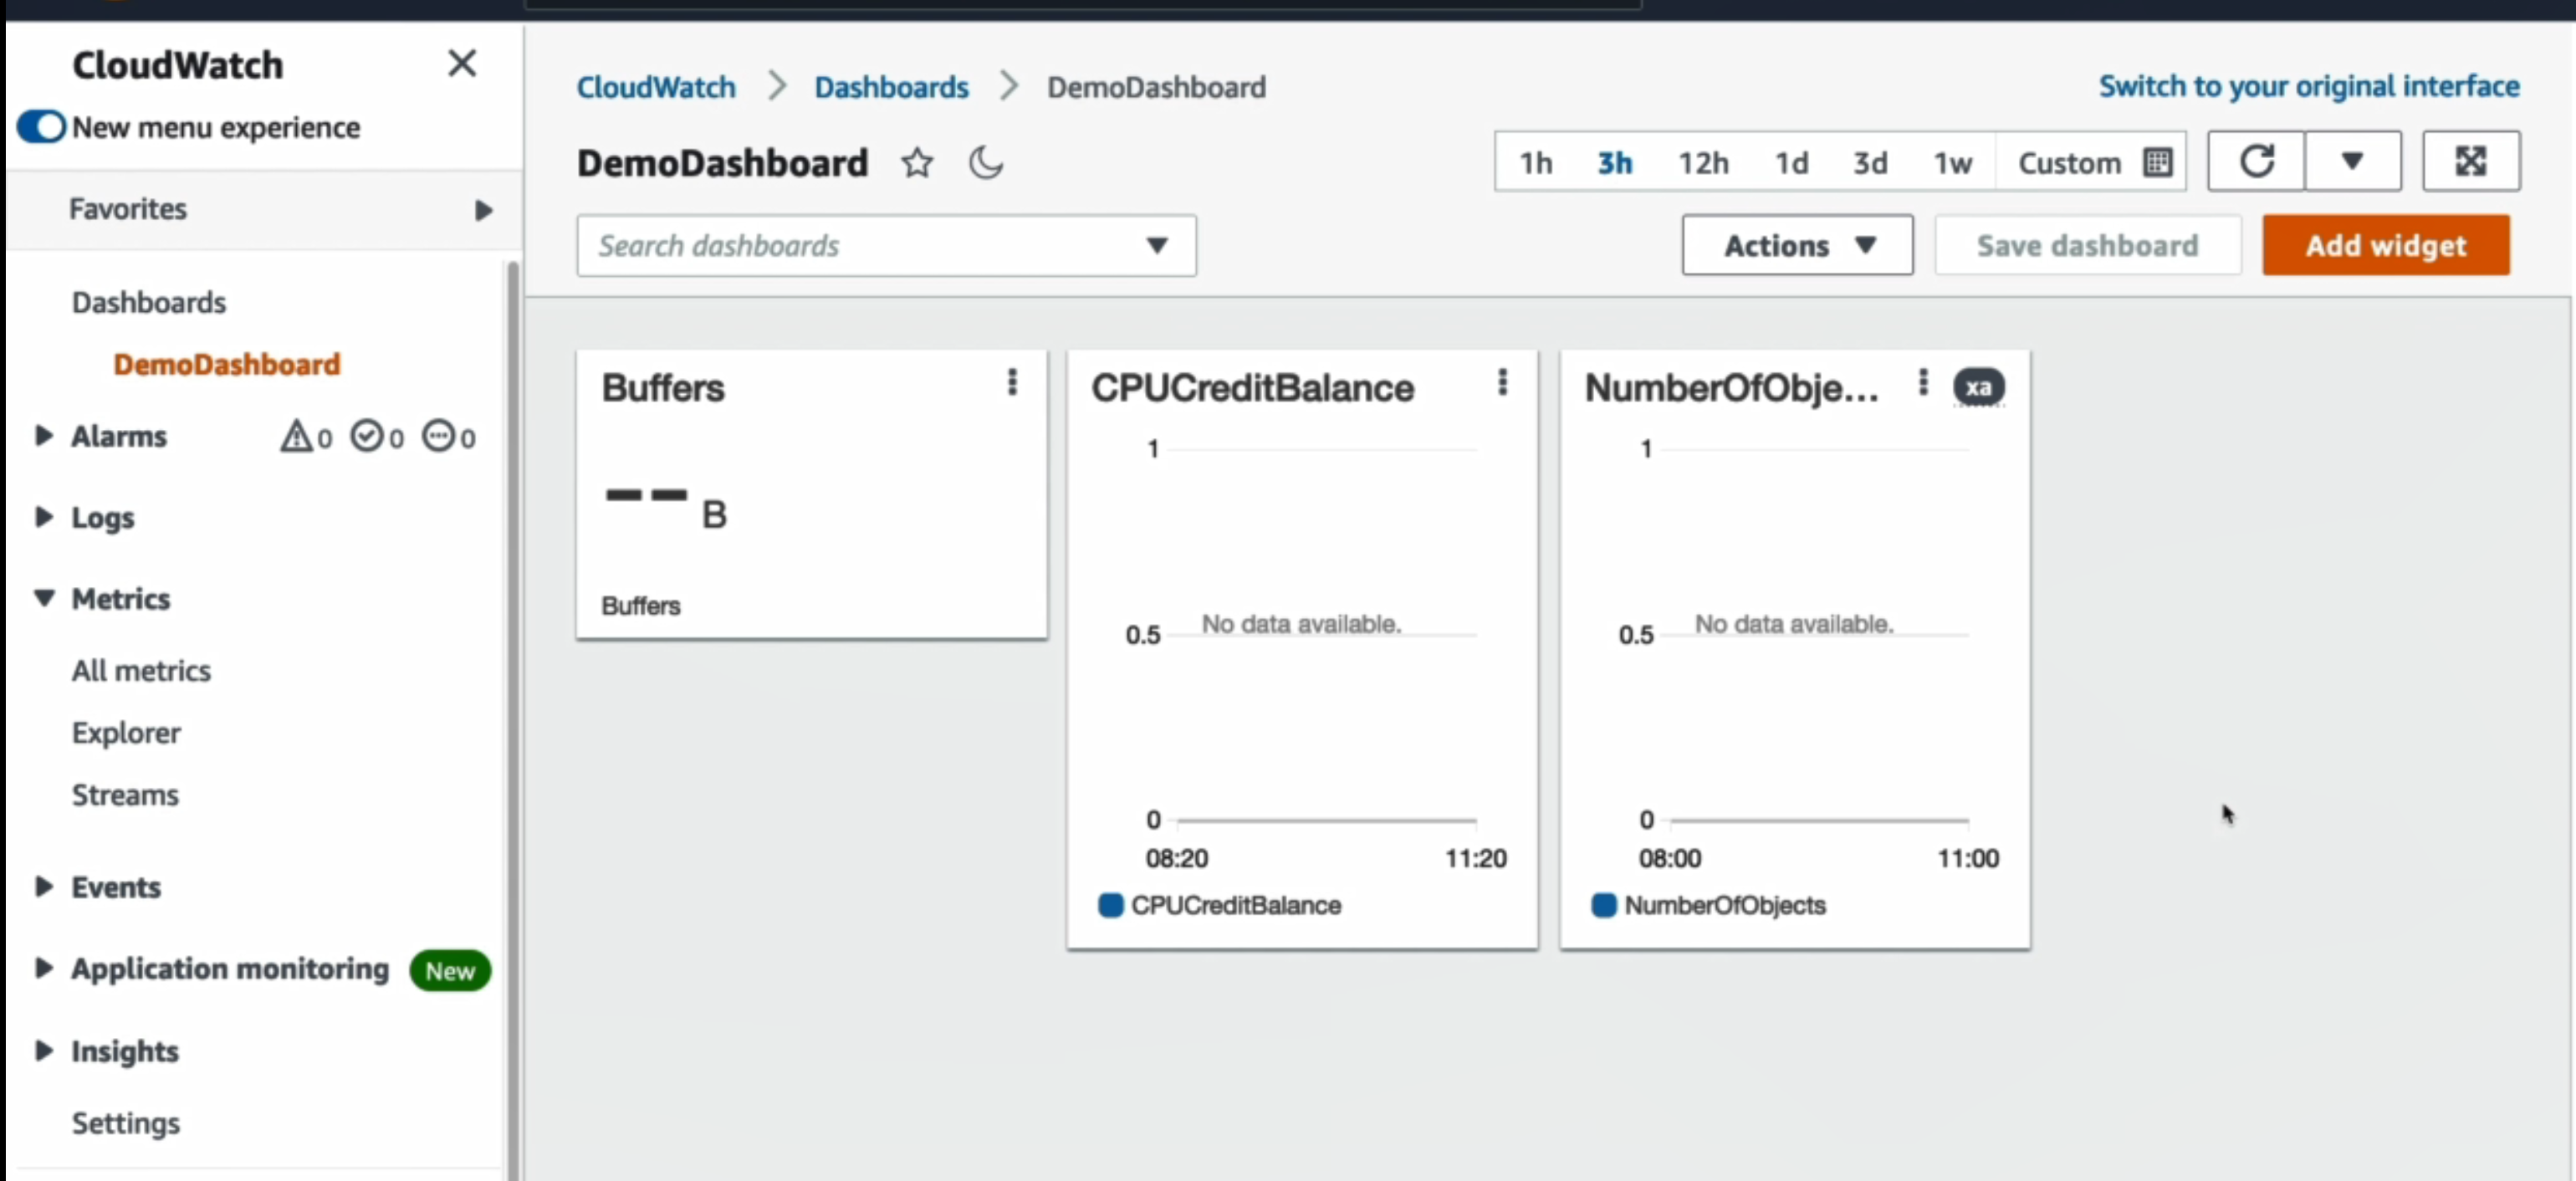This screenshot has height=1181, width=2576.
Task: Click the CPUCreditBalance legend color swatch
Action: pos(1110,905)
